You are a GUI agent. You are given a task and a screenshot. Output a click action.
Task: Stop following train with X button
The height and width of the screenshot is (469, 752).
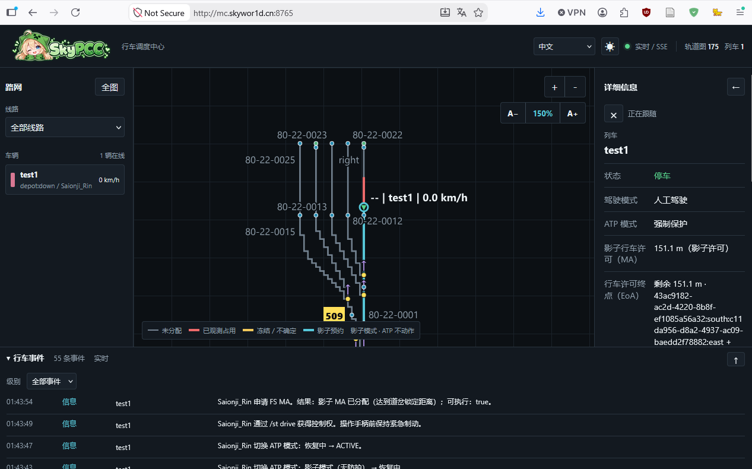(x=614, y=113)
